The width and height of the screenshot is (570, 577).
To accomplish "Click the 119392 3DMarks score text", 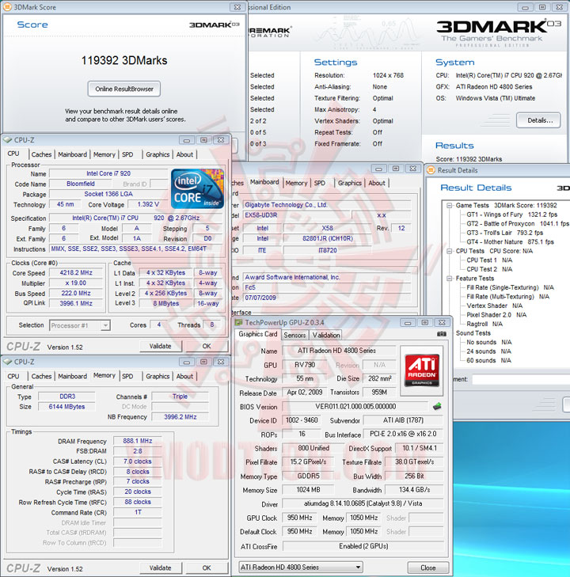I will (x=124, y=60).
